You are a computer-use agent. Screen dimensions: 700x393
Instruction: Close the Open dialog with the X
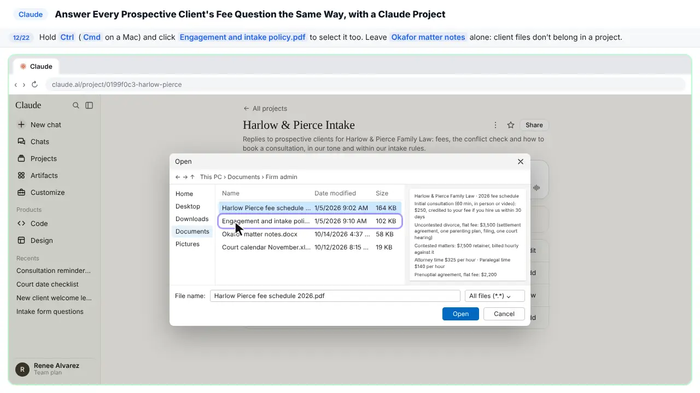[521, 162]
